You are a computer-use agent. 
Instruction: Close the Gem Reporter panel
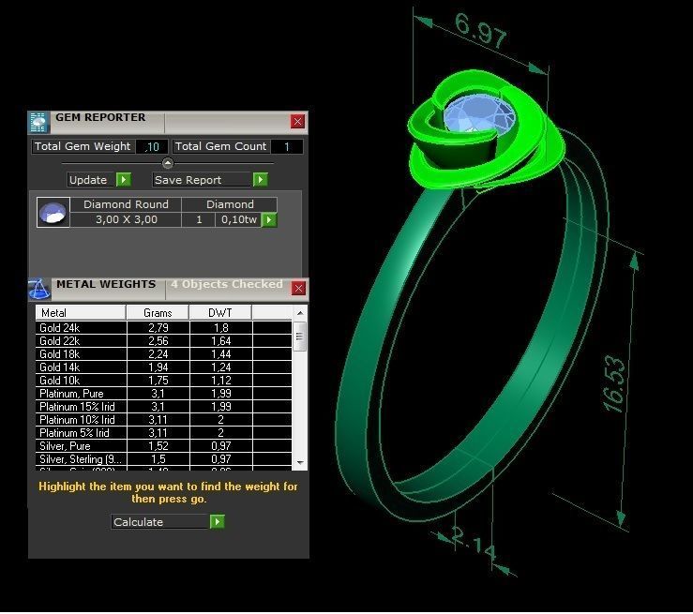(x=298, y=122)
